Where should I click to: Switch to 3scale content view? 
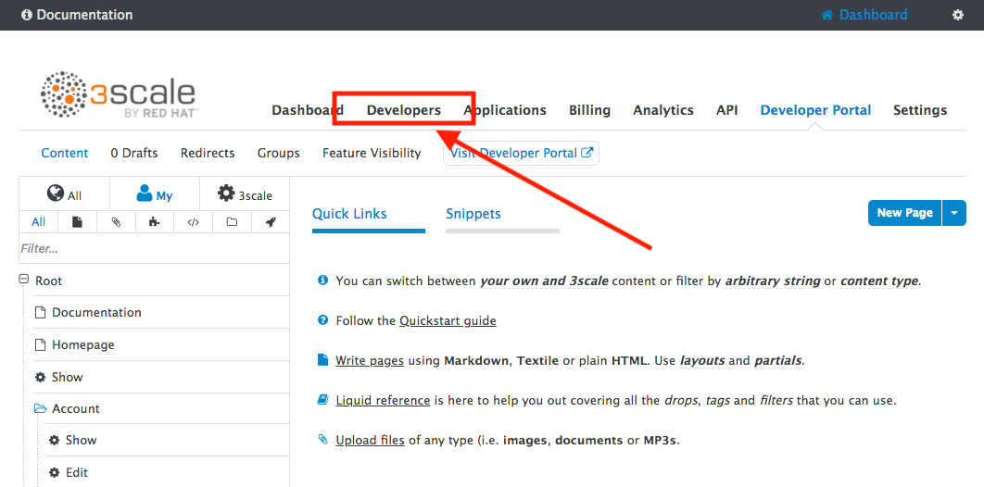(245, 194)
